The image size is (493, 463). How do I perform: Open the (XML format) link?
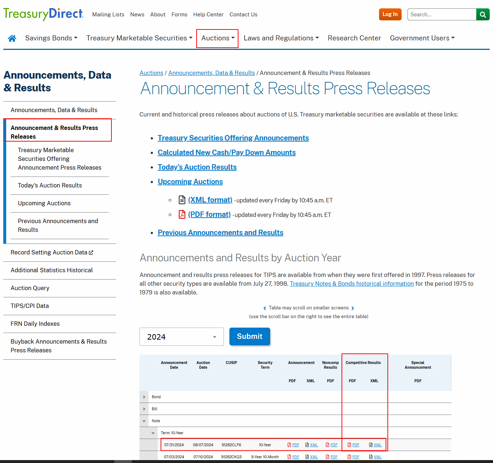click(210, 200)
